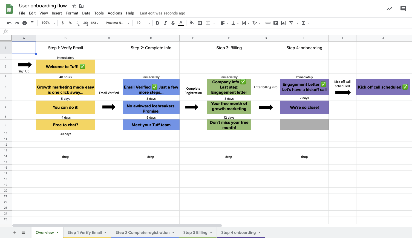Switch to the Step 3 Billing sheet tab
This screenshot has height=238, width=412.
195,233
